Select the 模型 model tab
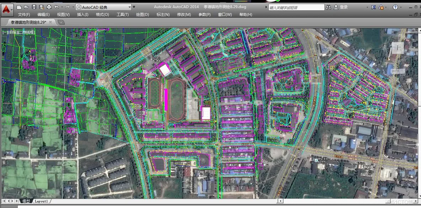 26,201
